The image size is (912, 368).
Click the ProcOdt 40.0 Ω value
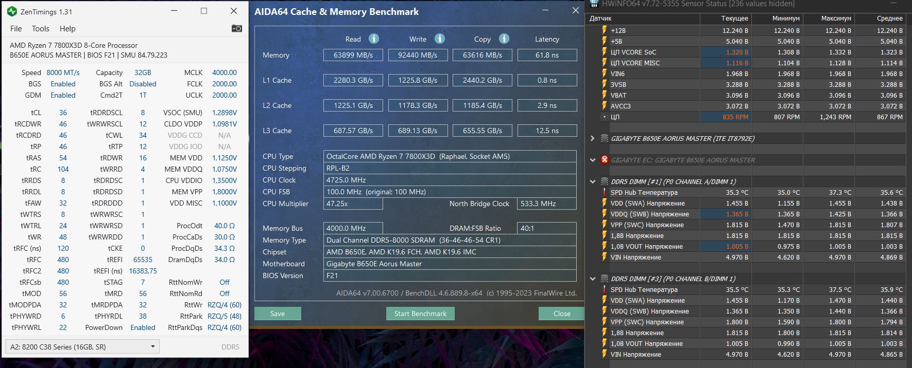point(225,226)
